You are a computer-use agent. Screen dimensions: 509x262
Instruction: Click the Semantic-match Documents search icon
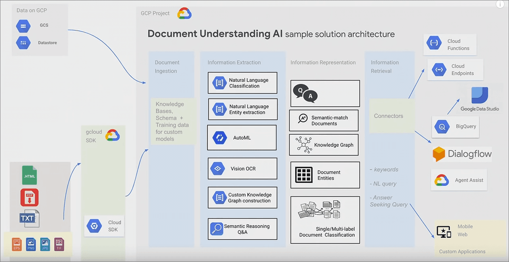(x=303, y=119)
